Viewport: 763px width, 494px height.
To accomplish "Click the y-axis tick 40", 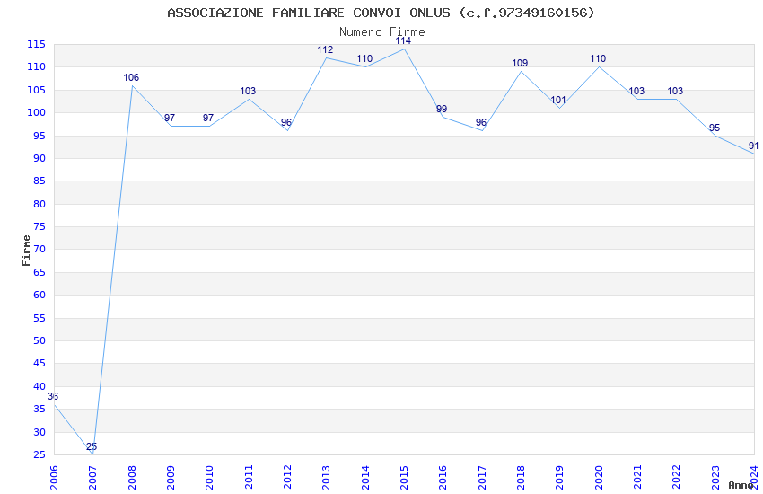I will (39, 386).
